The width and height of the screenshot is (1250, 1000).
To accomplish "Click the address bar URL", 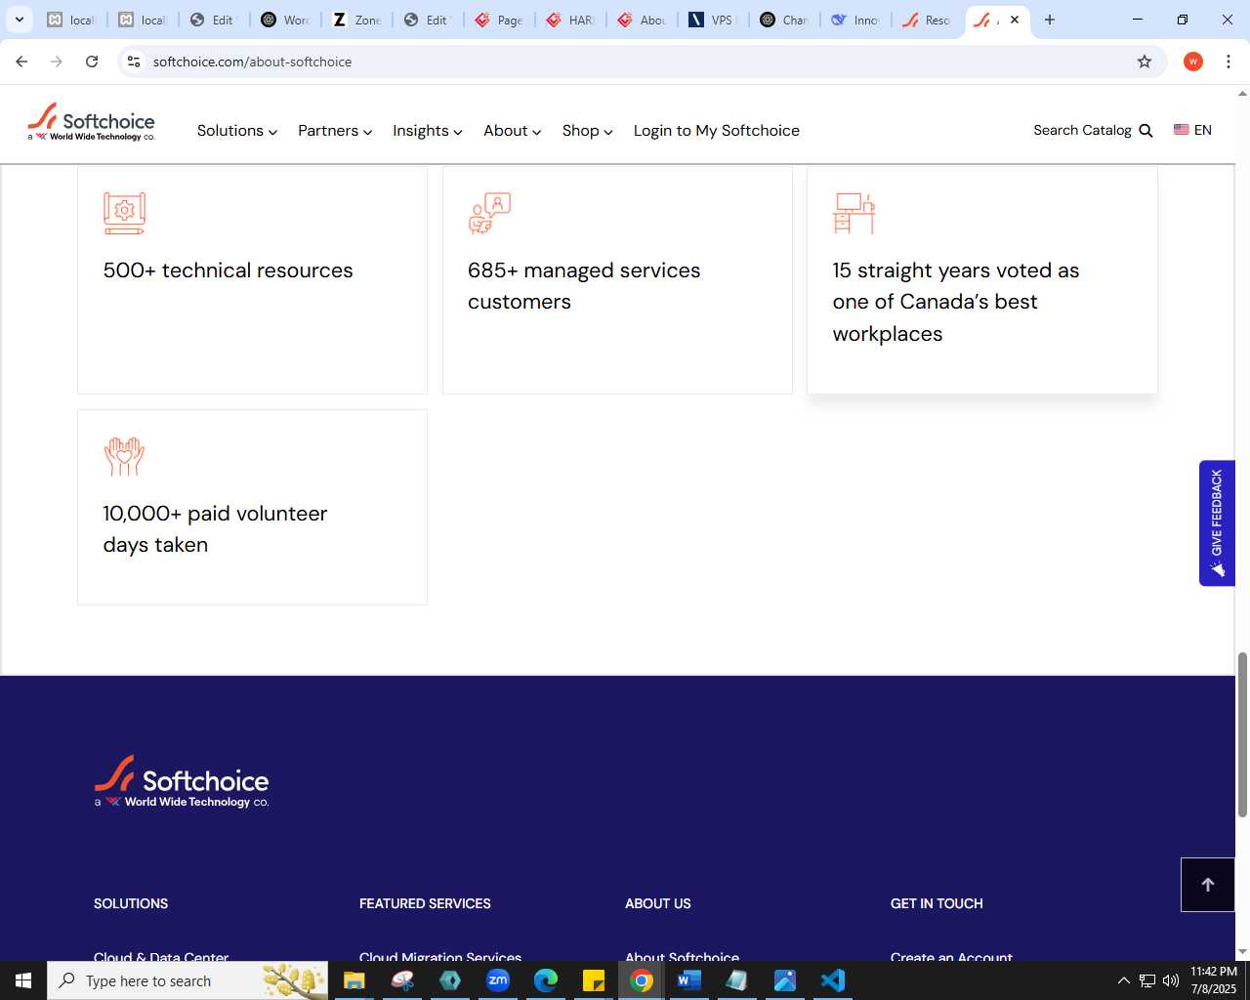I will 252,62.
